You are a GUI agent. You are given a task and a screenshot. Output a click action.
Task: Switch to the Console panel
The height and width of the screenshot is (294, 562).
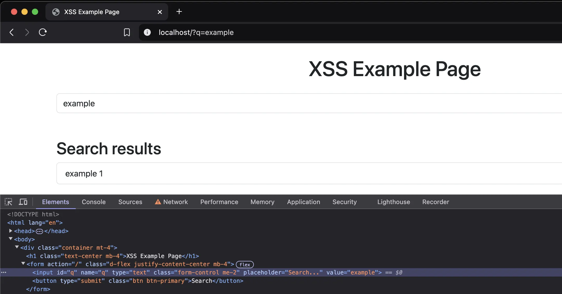pos(93,202)
